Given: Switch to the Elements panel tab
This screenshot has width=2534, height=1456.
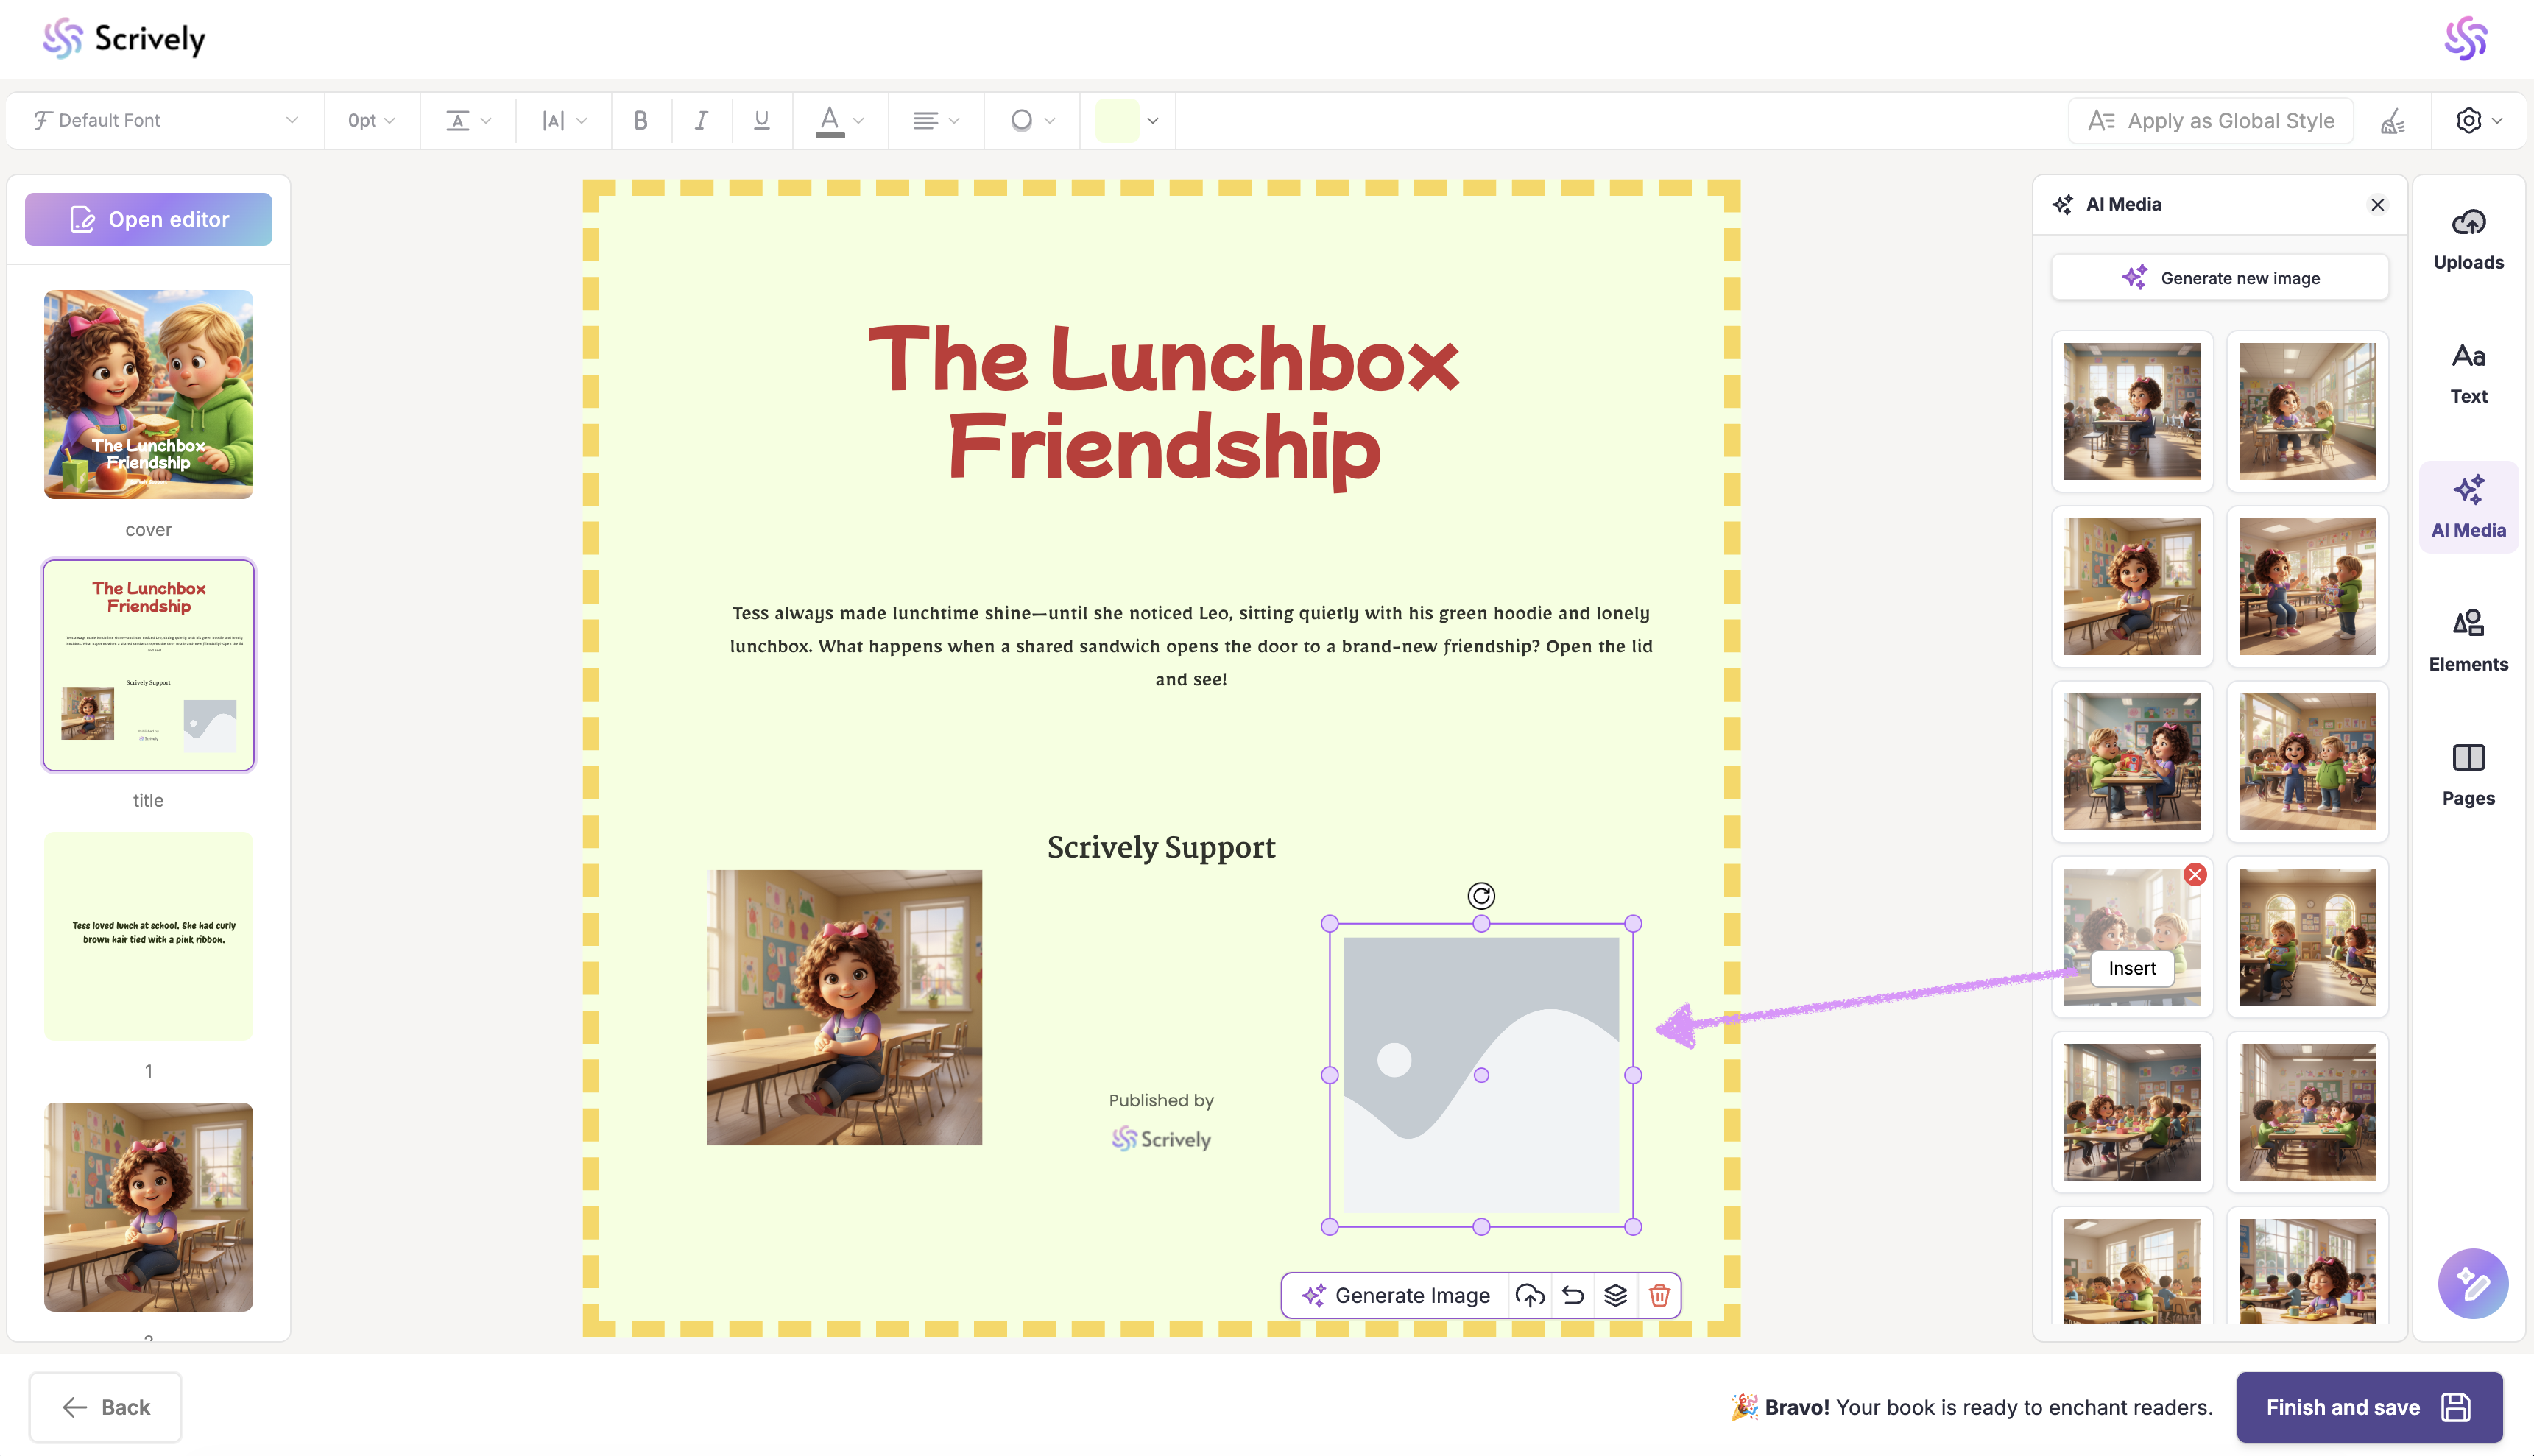Looking at the screenshot, I should coord(2468,640).
